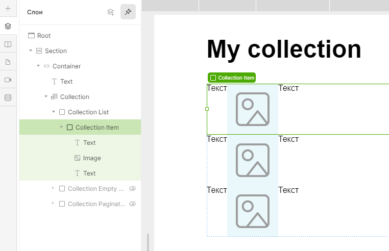
Task: Open the book-shaped library icon in sidebar
Action: (x=8, y=44)
